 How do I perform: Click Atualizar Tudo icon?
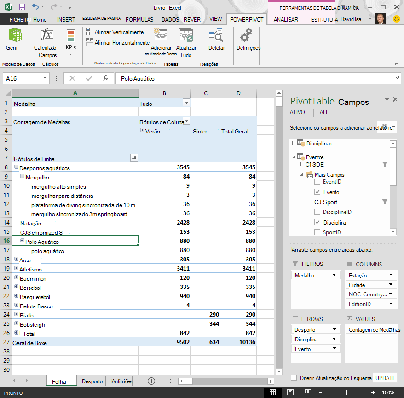[x=186, y=35]
